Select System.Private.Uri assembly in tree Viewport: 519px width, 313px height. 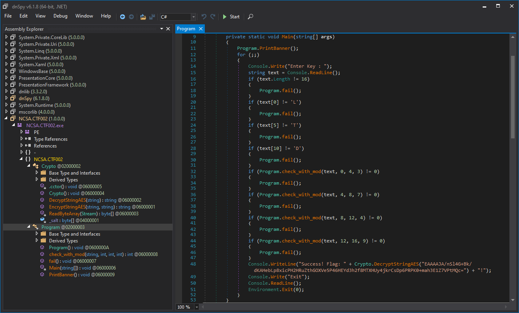click(46, 44)
